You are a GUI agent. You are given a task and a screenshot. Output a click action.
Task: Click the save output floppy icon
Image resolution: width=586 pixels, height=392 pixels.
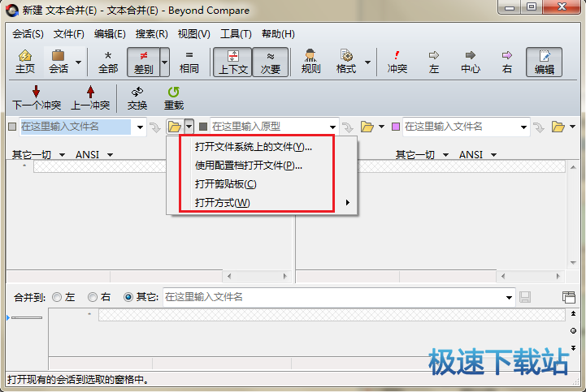click(525, 297)
